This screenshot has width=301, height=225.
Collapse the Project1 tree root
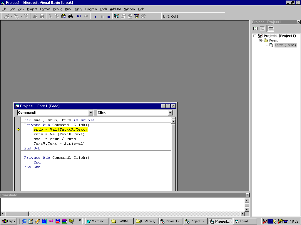point(255,36)
